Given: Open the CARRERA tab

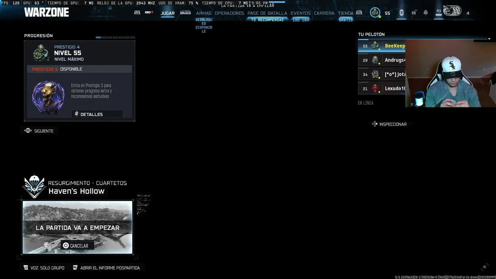Looking at the screenshot, I should tap(324, 13).
